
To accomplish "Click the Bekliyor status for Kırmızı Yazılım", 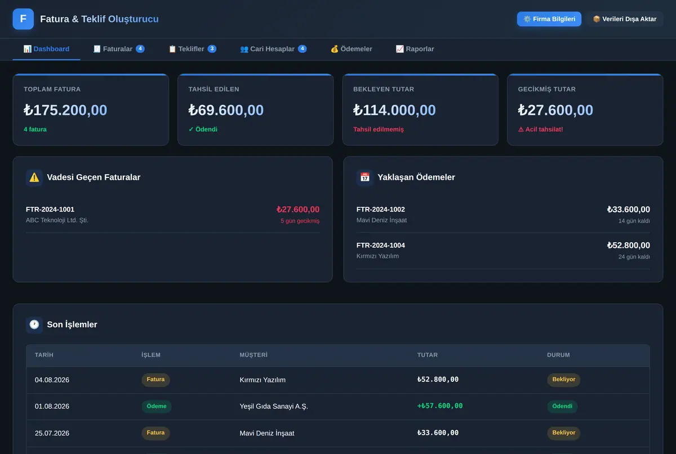I will point(563,380).
